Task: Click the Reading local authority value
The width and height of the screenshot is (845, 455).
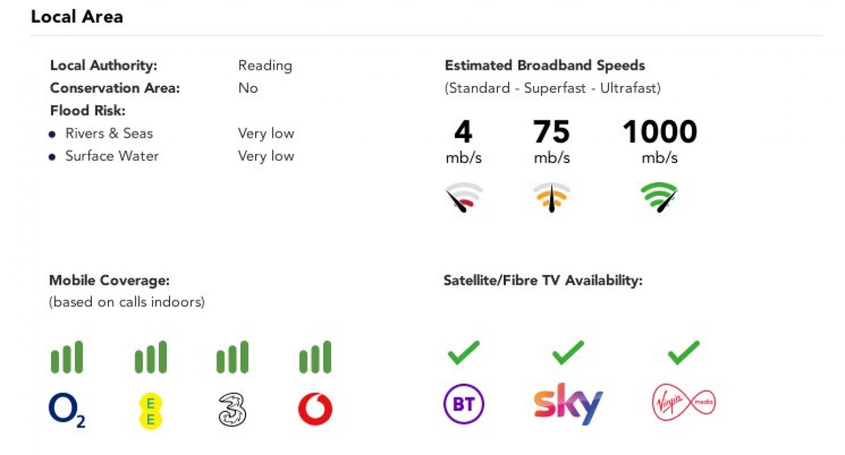Action: [x=265, y=66]
